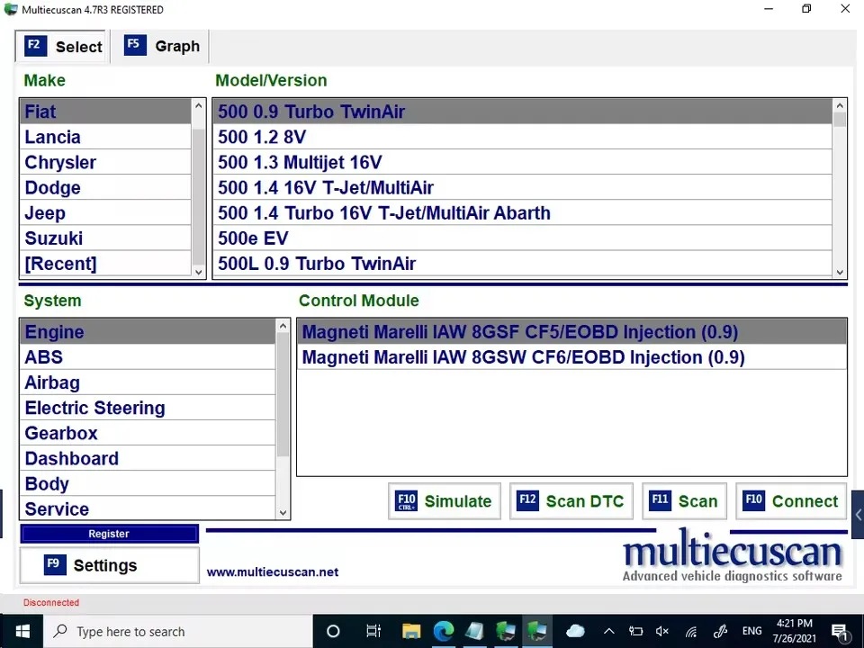Launch Microsoft Edge from the taskbar
864x648 pixels.
tap(444, 631)
